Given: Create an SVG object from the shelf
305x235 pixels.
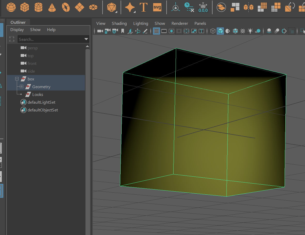Looking at the screenshot, I should [x=157, y=7].
